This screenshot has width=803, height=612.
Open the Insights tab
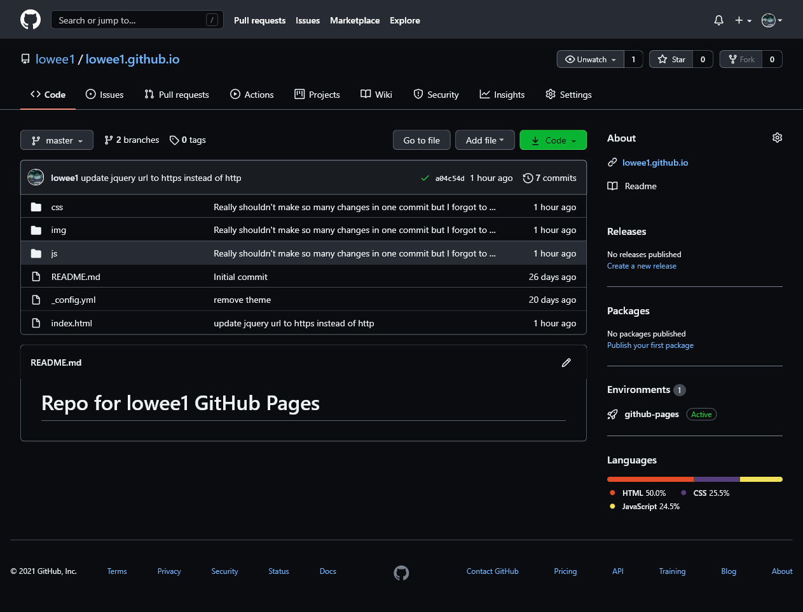(x=502, y=95)
